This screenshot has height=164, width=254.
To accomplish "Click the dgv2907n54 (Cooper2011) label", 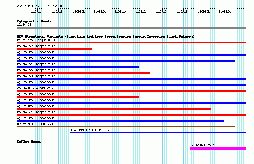I will pos(37,58).
